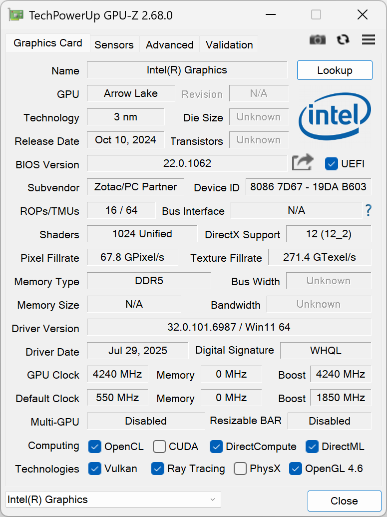Click the GPU-Z icon in the title bar
The height and width of the screenshot is (517, 387).
point(15,15)
